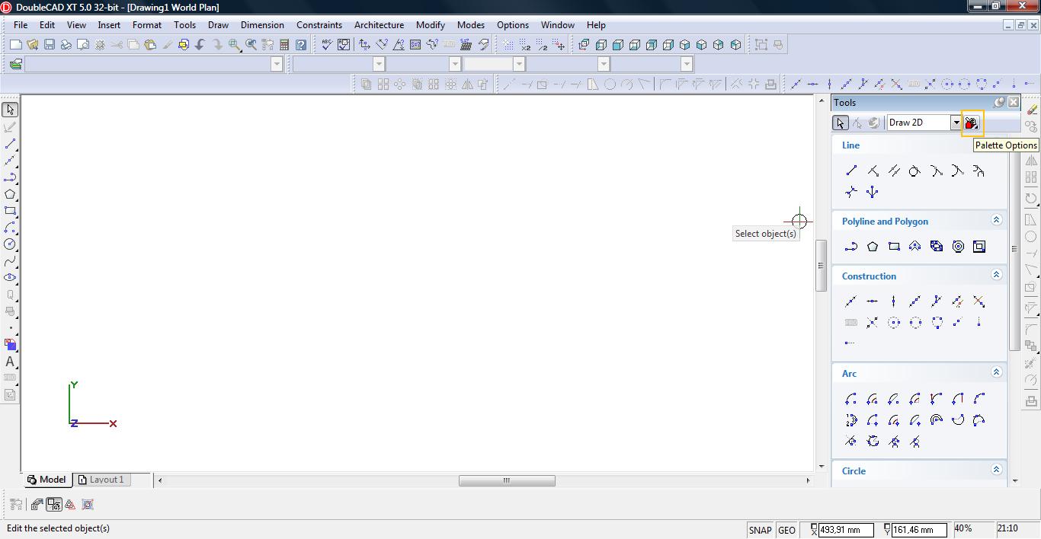
Task: Open the calculator from the top toolbar
Action: (x=284, y=45)
